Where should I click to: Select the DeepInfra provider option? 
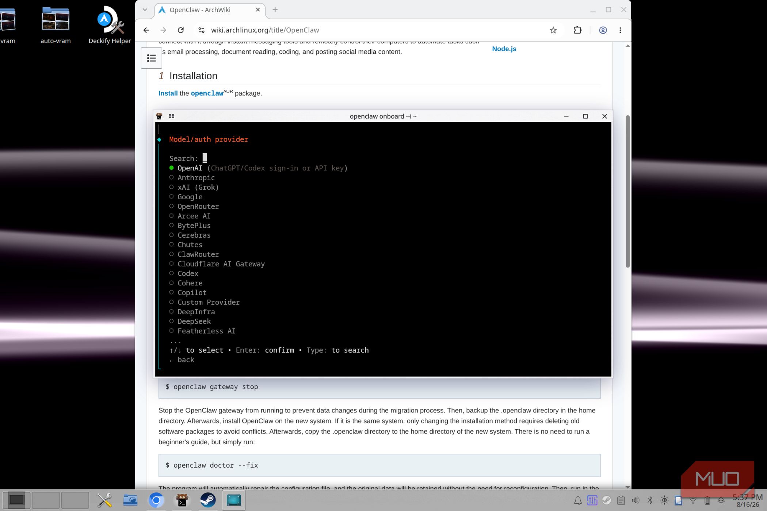point(192,312)
